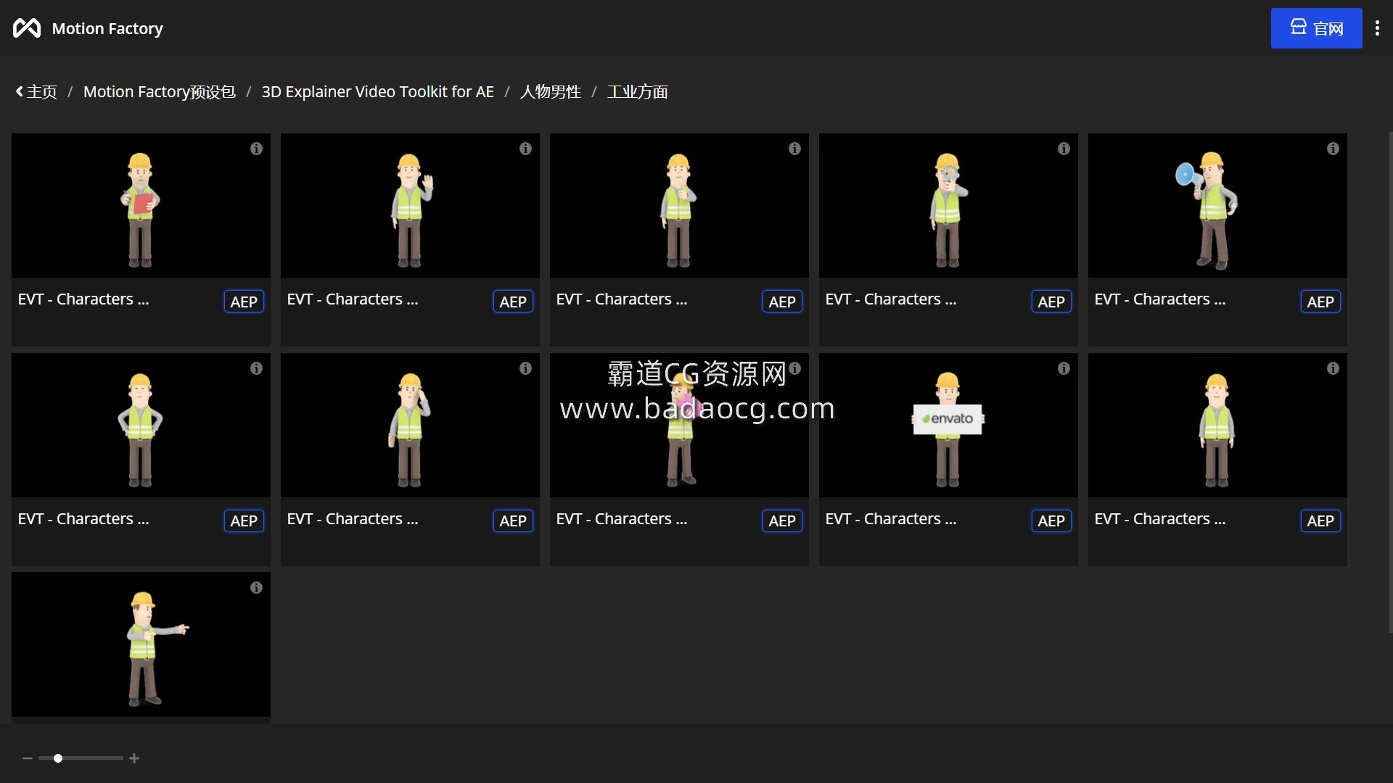Select thumbnail of worker waving hand
Viewport: 1393px width, 783px height.
tap(410, 205)
